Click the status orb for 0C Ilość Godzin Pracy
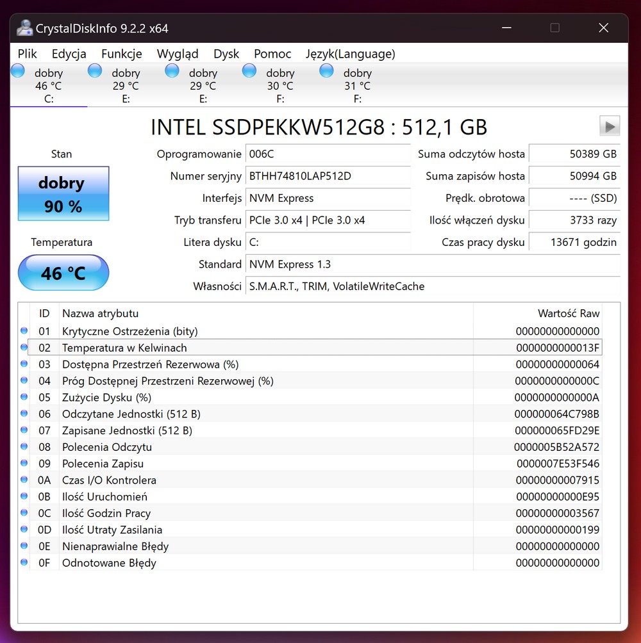 (x=24, y=512)
